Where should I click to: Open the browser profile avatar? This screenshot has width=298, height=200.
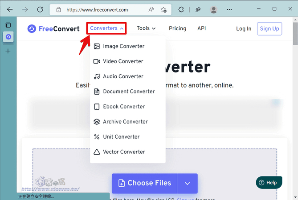pos(213,9)
